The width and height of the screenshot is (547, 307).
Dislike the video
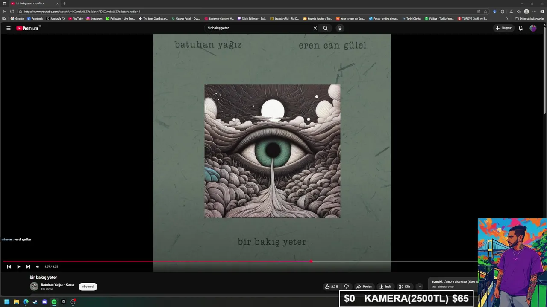coord(347,287)
